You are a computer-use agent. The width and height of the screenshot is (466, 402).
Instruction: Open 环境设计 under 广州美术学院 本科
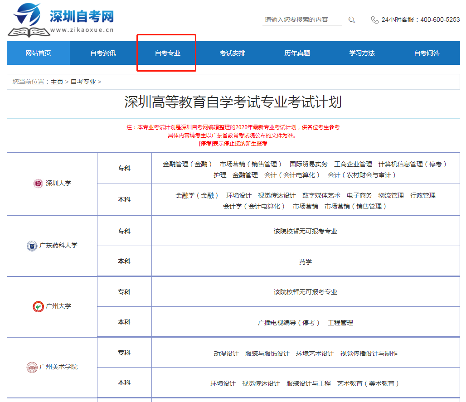223,384
